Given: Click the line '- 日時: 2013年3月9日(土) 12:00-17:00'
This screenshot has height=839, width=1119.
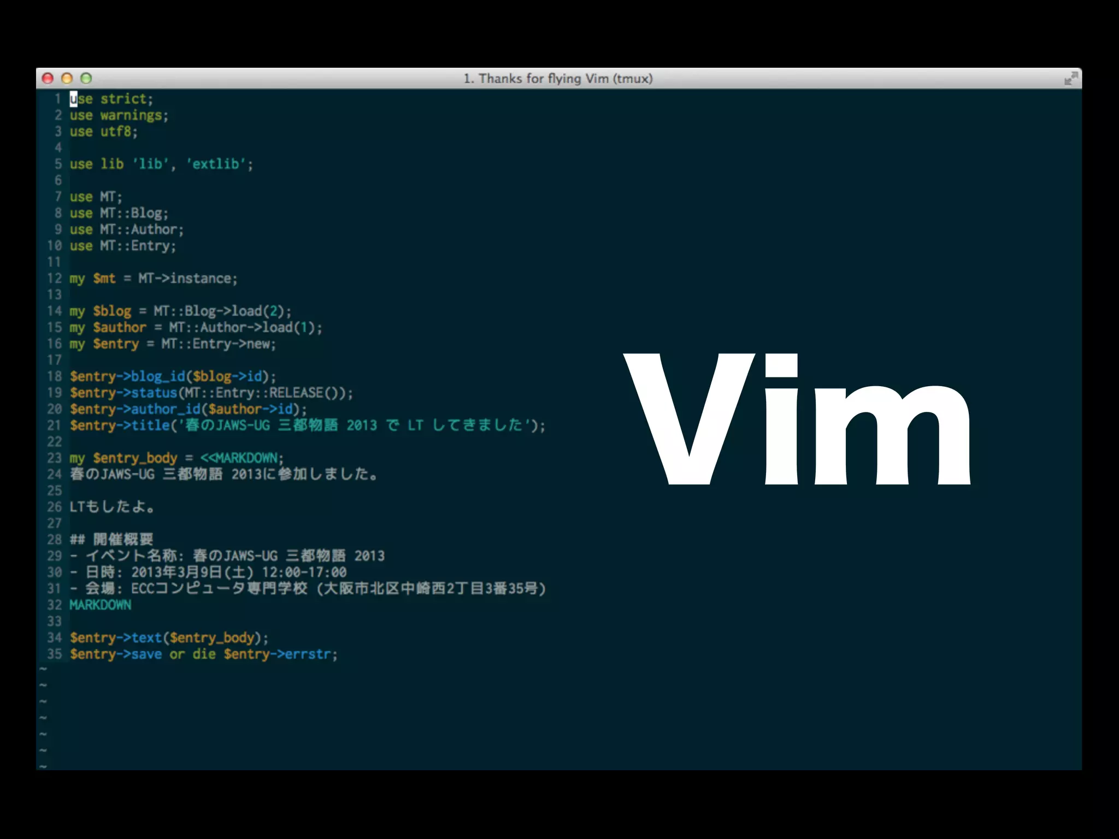Looking at the screenshot, I should point(208,572).
